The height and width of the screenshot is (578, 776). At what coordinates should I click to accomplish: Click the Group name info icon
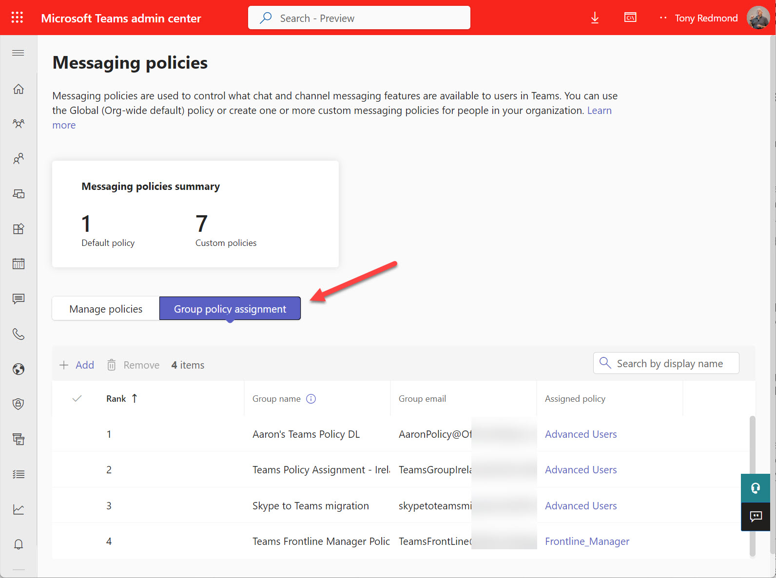311,399
